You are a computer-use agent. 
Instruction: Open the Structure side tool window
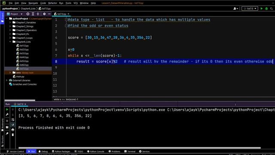click(2, 141)
